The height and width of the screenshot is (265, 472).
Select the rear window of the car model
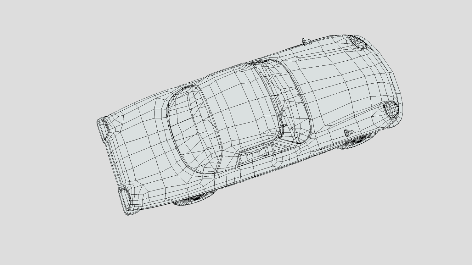click(x=194, y=129)
